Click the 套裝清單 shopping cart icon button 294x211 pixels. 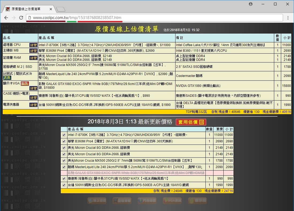pyautogui.click(x=122, y=201)
